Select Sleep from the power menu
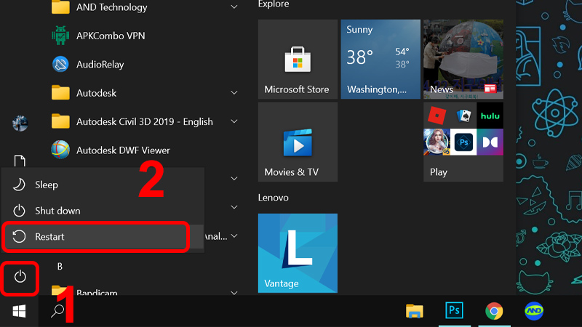Screen dimensions: 582x327 pyautogui.click(x=103, y=185)
